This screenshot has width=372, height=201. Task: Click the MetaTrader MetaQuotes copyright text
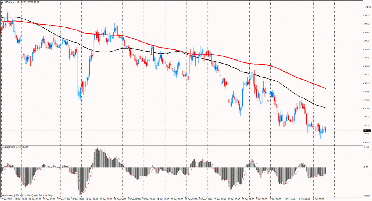pyautogui.click(x=27, y=195)
